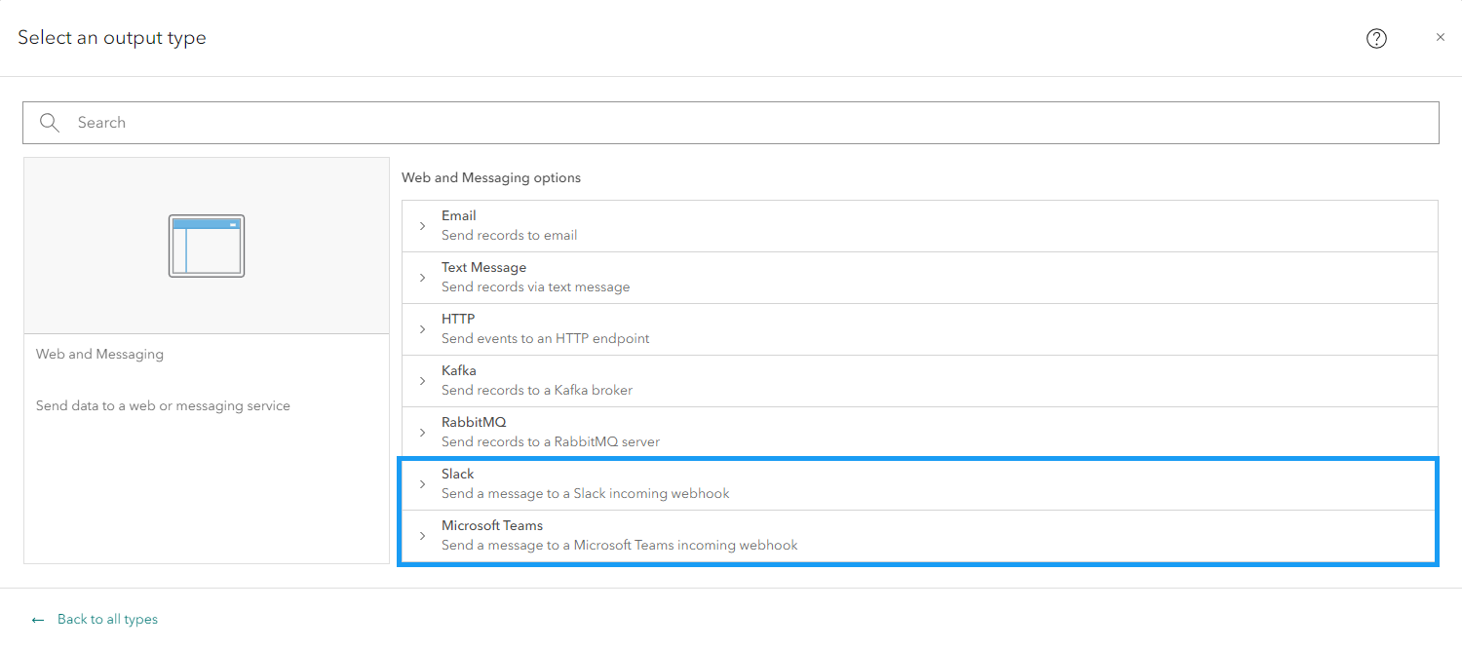Open the help question mark icon
Viewport: 1462px width, 648px height.
coord(1376,38)
